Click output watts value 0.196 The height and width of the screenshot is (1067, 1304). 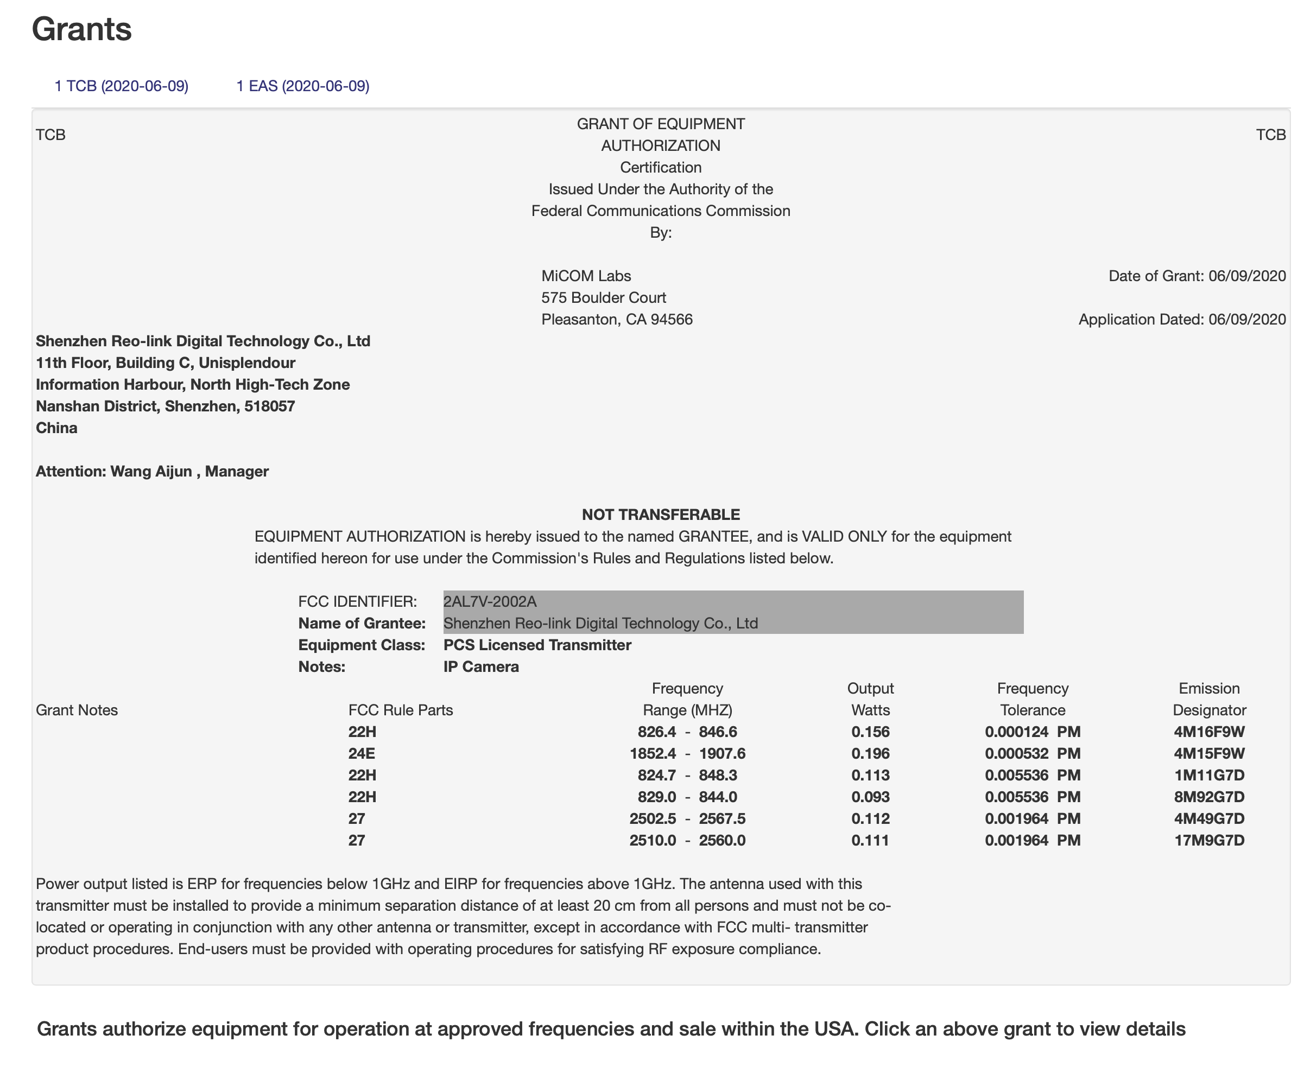[870, 753]
